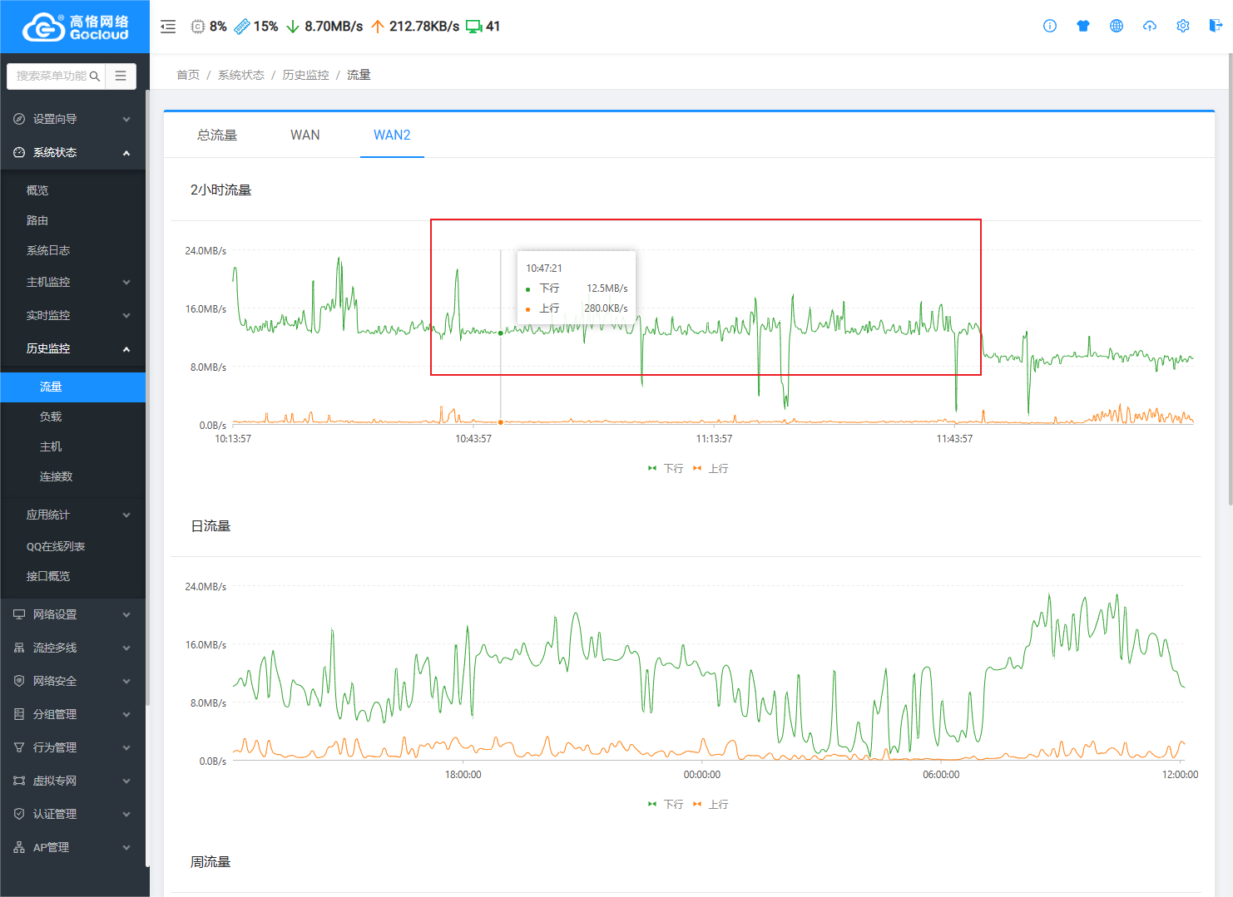
Task: Click the info icon in the top bar
Action: click(1049, 26)
